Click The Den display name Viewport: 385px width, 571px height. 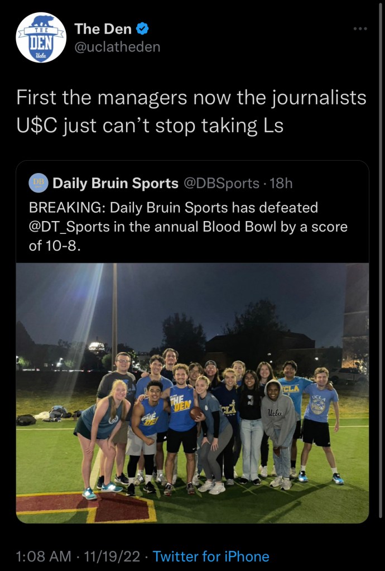[x=102, y=28]
